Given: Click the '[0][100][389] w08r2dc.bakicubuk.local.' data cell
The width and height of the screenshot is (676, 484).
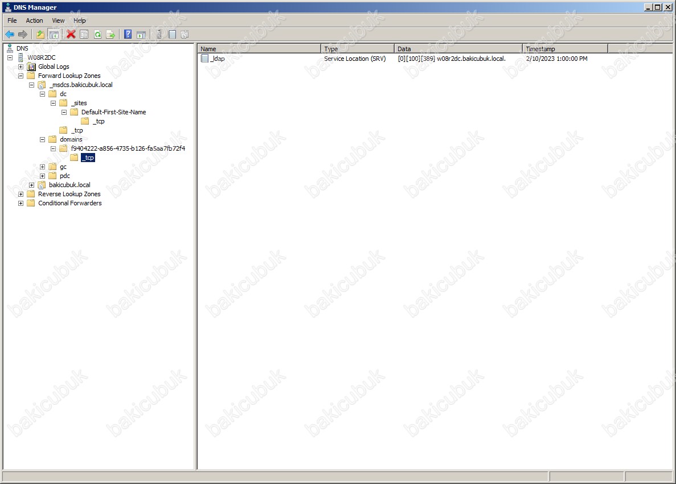Looking at the screenshot, I should (x=452, y=59).
